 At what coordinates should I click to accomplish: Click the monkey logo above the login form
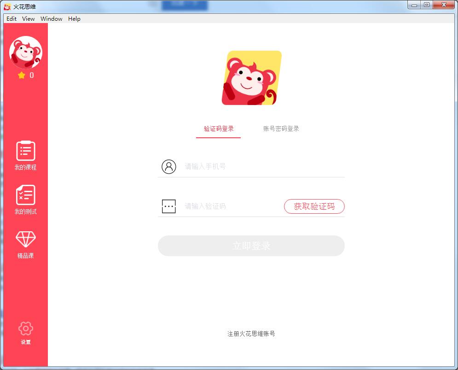coord(251,78)
